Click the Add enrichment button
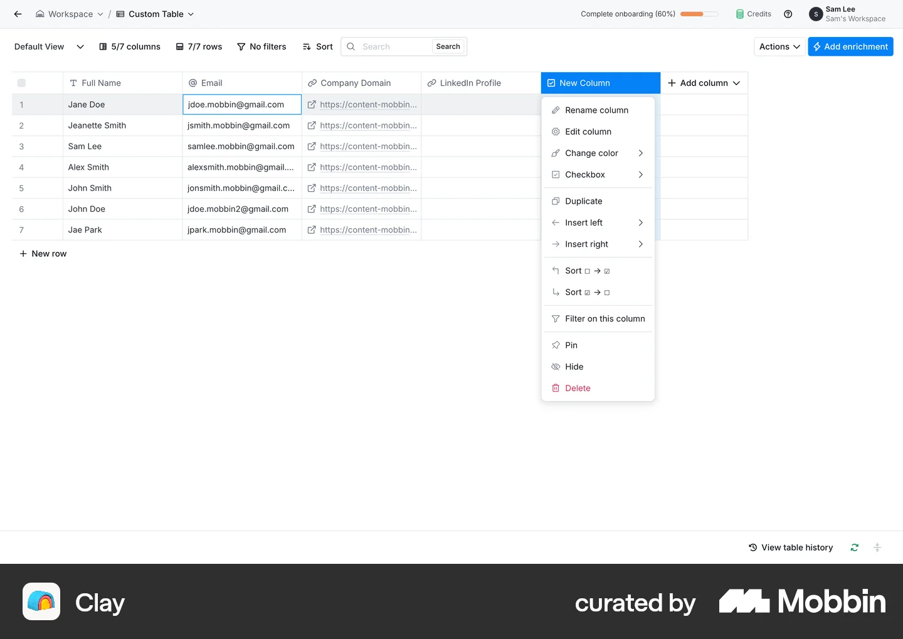Viewport: 903px width, 639px height. (x=850, y=46)
